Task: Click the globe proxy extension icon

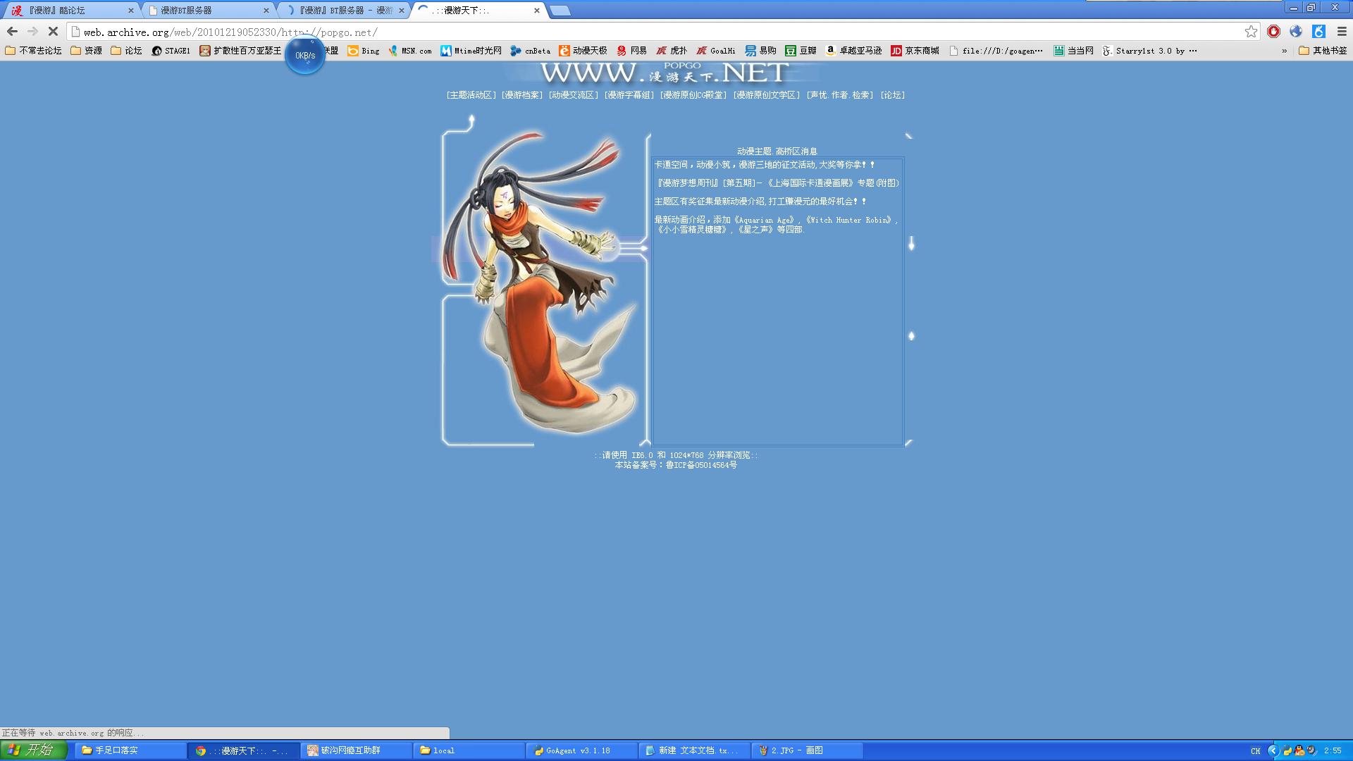Action: 1296,32
